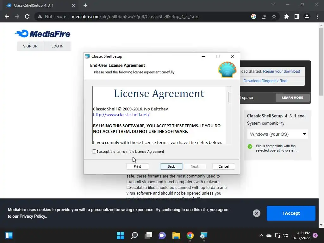
Task: Go back using the browser back arrow
Action: 7,16
